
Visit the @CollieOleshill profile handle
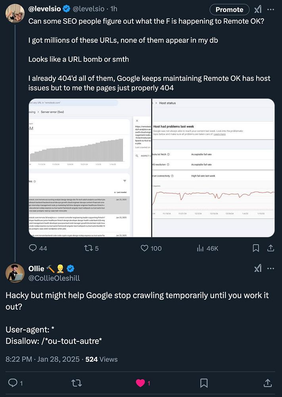pos(54,278)
